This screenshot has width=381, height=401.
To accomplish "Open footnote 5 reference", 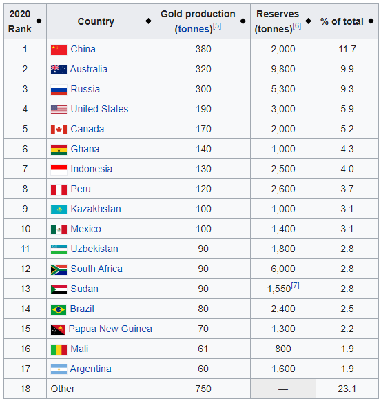I will tap(217, 25).
